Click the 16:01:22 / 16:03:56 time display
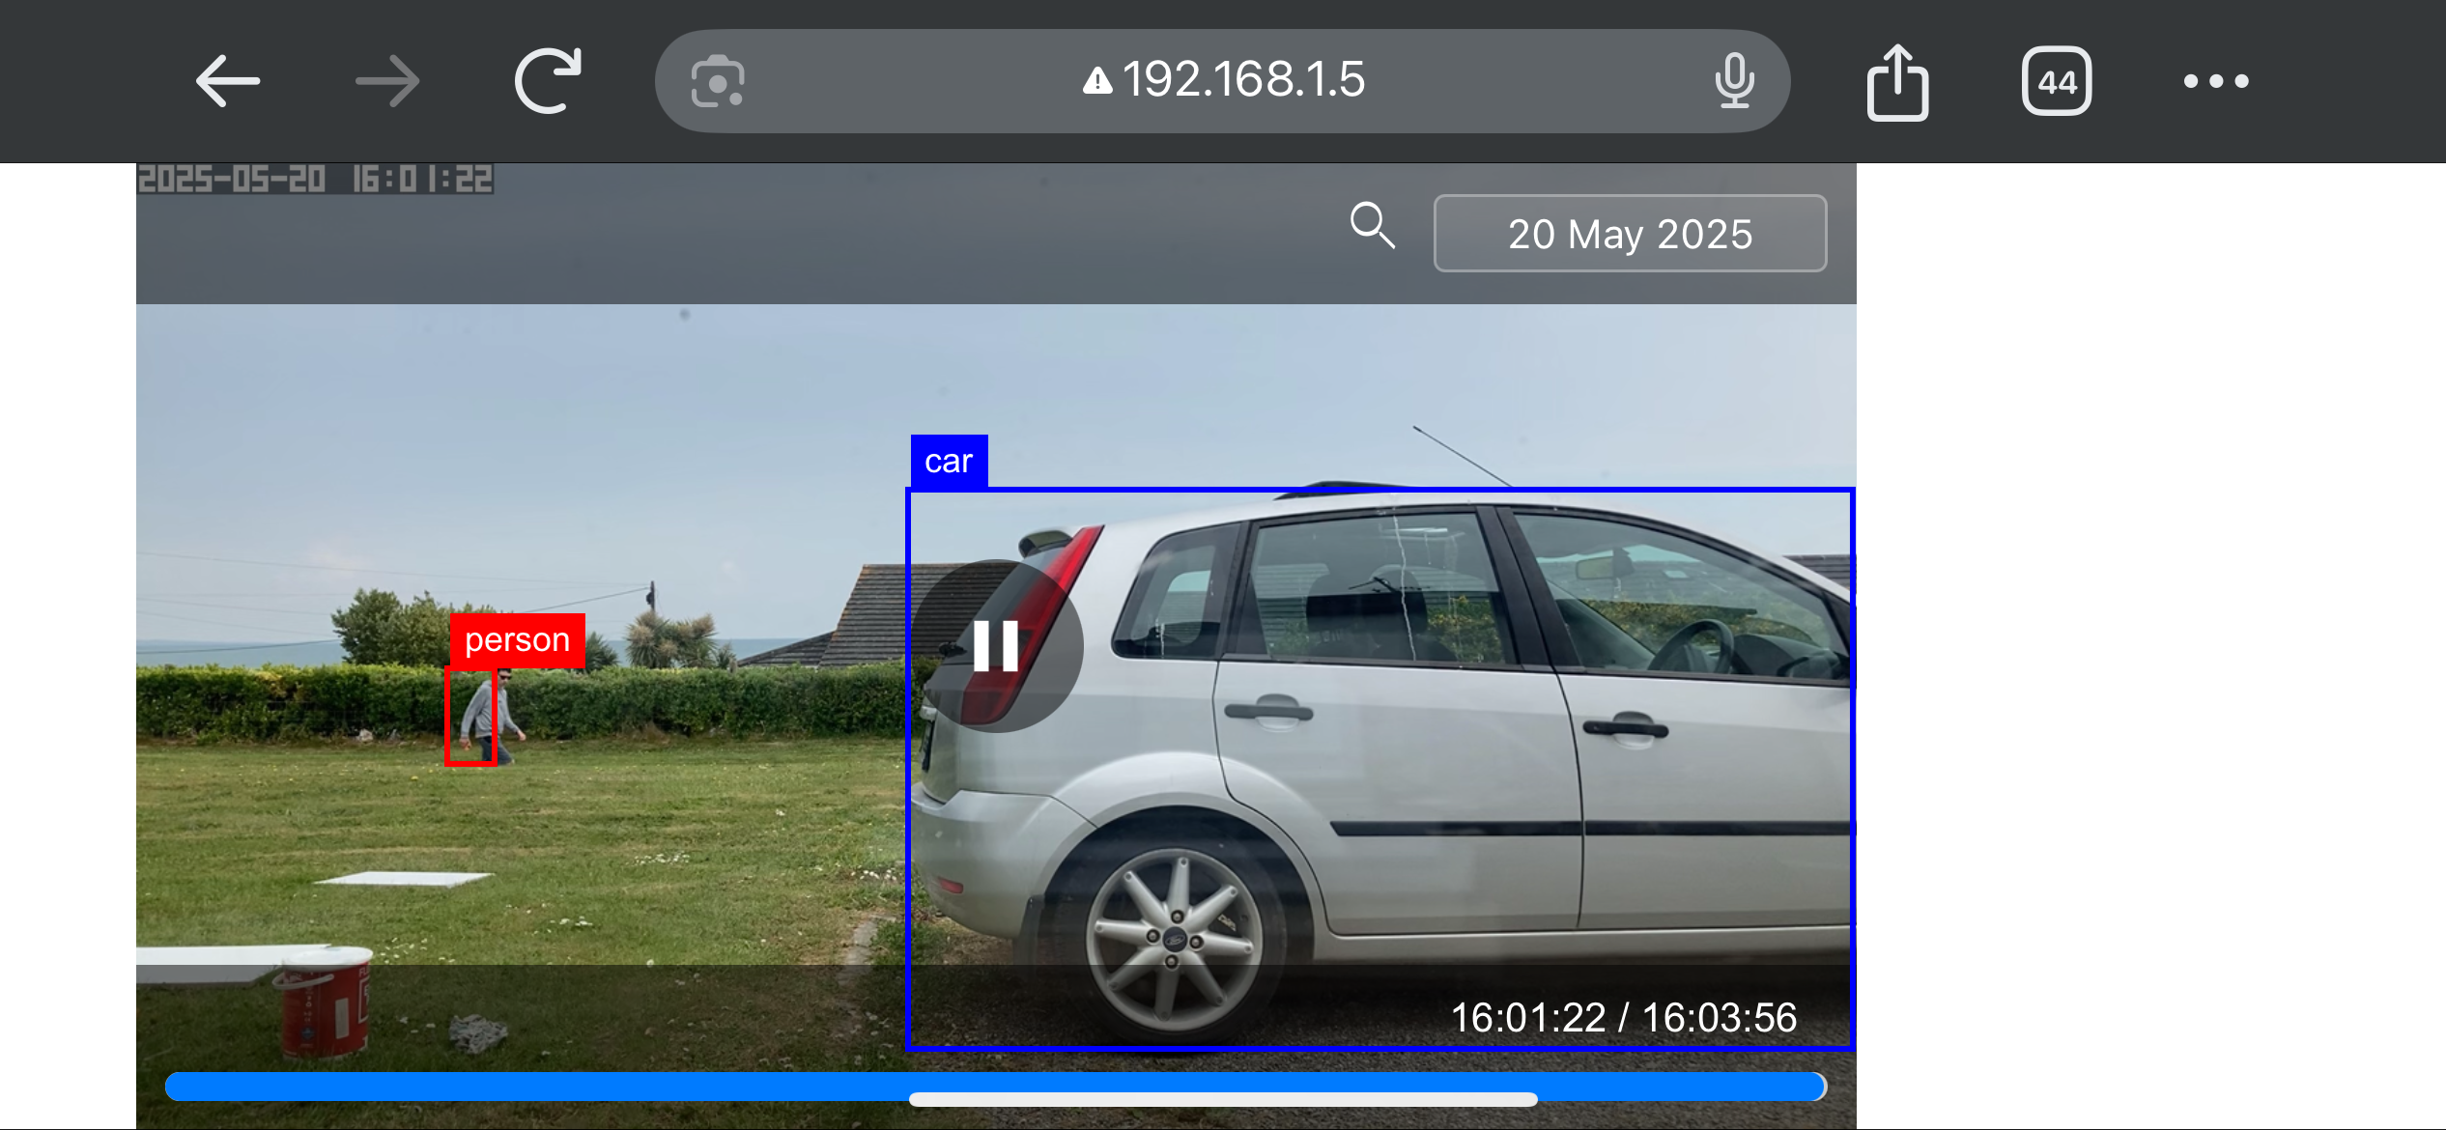2446x1130 pixels. click(1623, 1018)
